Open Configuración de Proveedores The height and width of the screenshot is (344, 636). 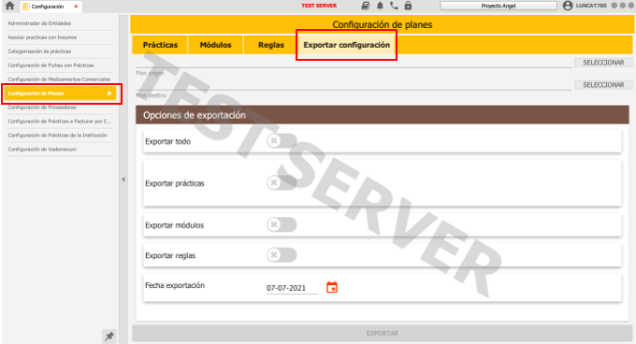[60, 107]
